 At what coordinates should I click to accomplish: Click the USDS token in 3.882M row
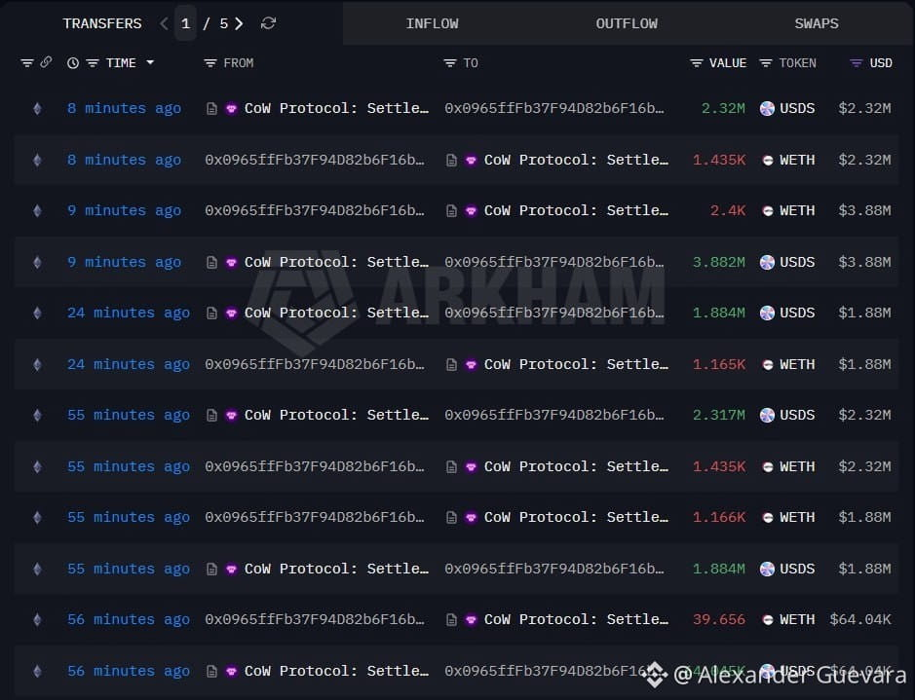[797, 262]
